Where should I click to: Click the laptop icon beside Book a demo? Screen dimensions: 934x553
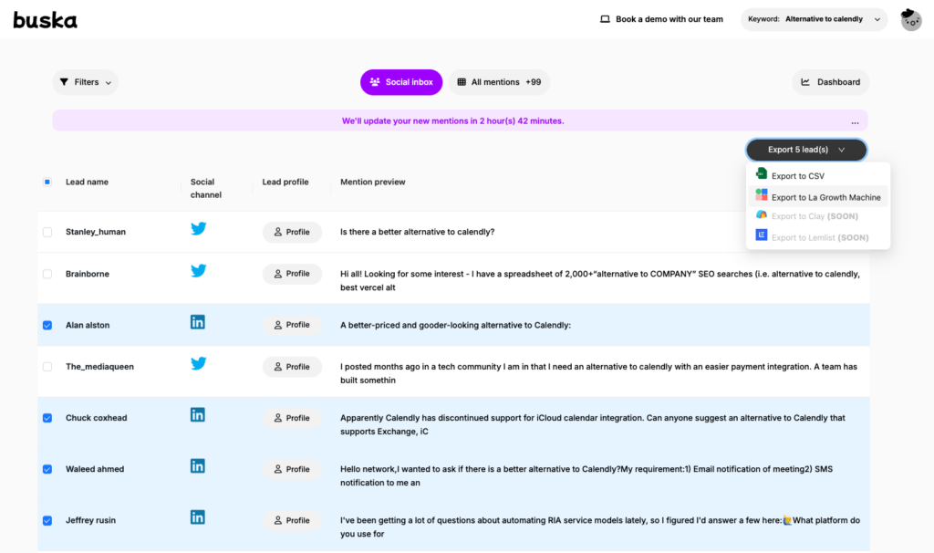point(606,19)
